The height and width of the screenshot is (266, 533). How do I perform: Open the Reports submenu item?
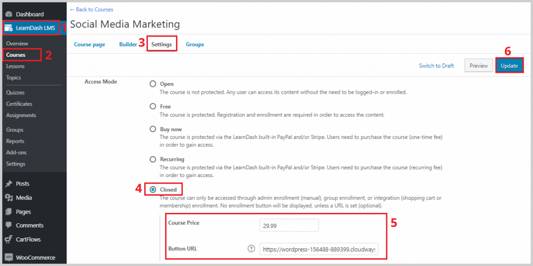pos(15,141)
